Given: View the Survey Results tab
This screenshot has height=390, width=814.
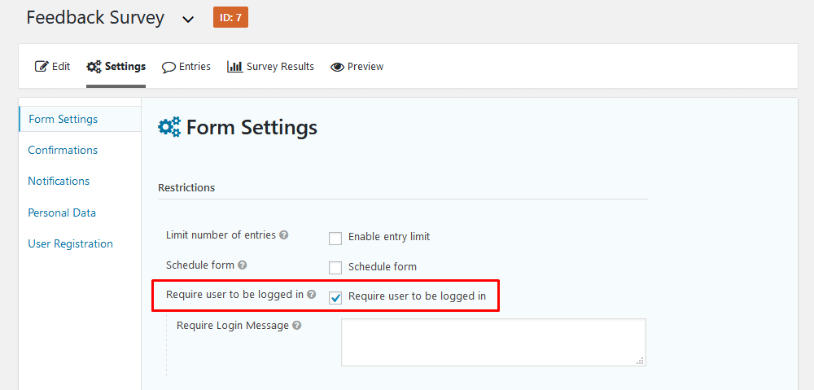Looking at the screenshot, I should [270, 67].
